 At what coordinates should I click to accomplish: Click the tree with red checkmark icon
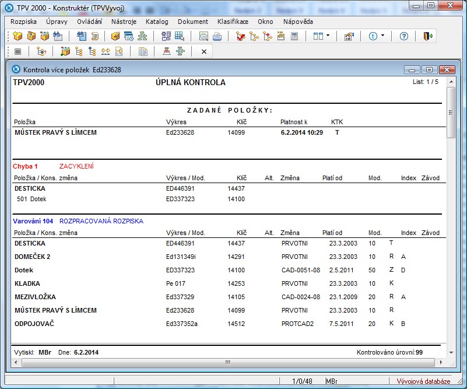point(240,36)
